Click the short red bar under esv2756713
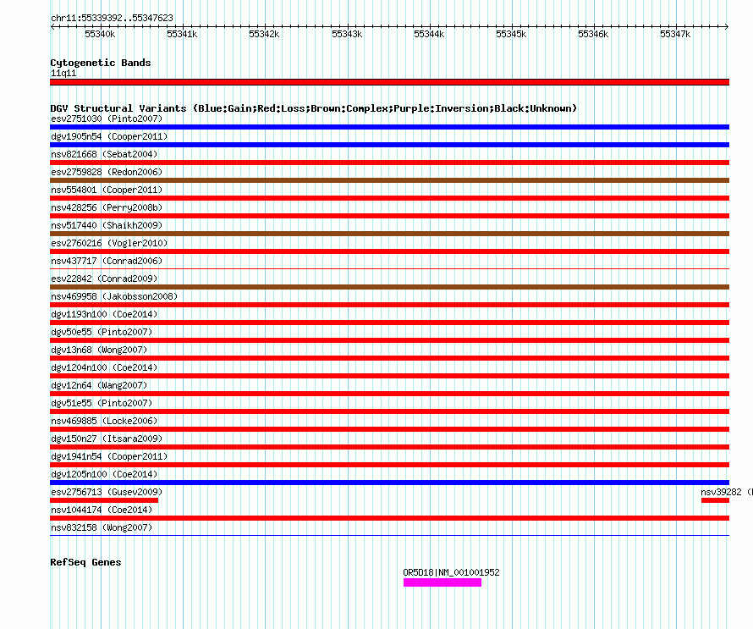Screen dimensions: 753x629 [104, 500]
